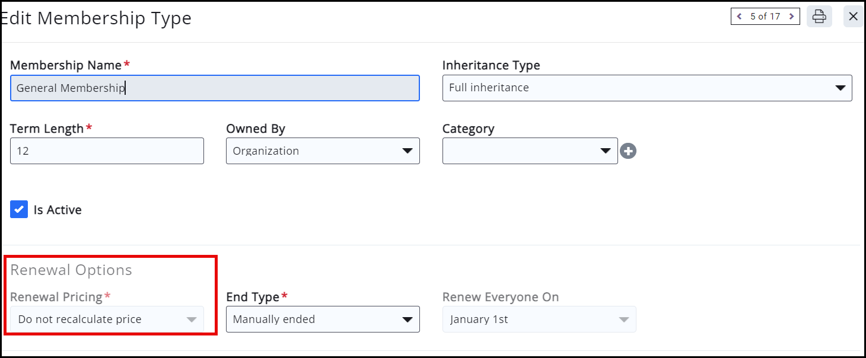This screenshot has height=358, width=866.
Task: Open the Renew Everyone On dropdown
Action: click(x=539, y=319)
